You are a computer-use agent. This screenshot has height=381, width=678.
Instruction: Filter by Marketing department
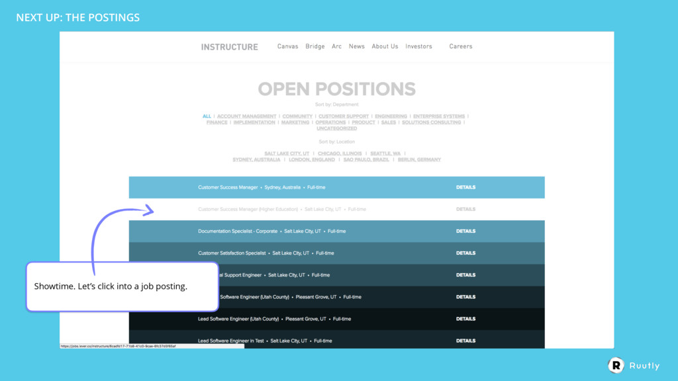point(295,122)
